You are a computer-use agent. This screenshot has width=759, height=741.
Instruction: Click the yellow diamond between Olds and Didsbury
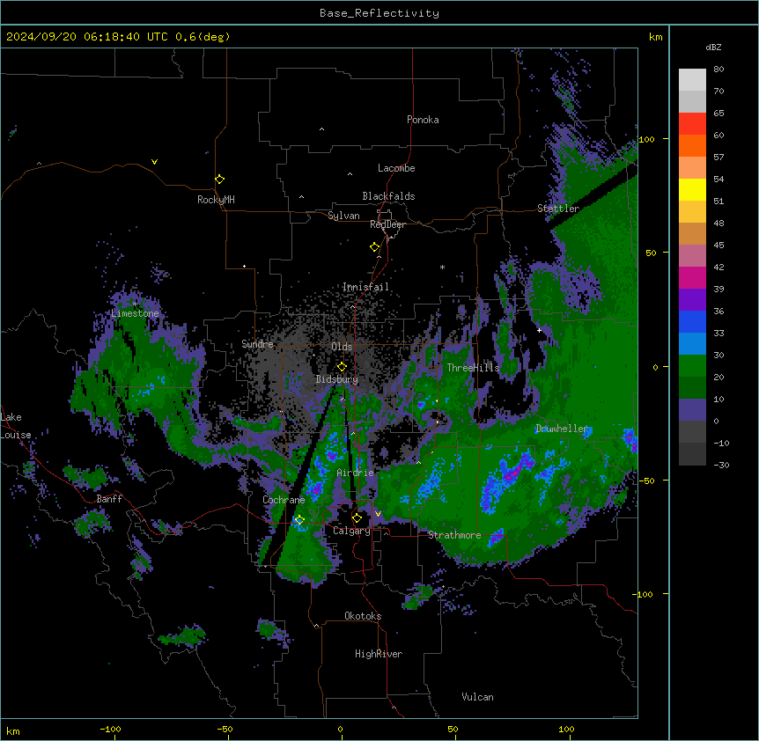coord(342,367)
